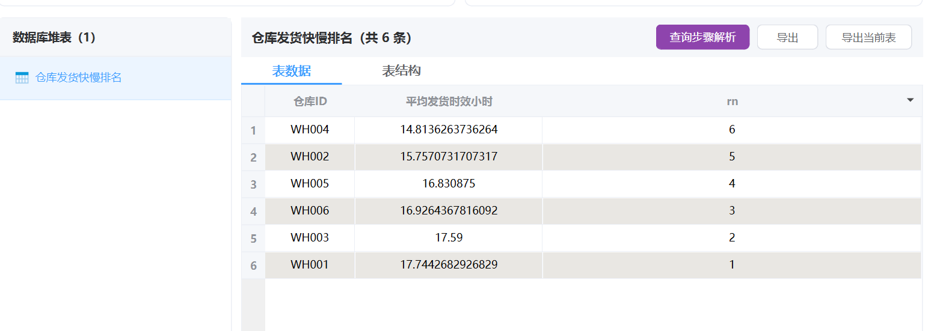931x331 pixels.
Task: Click the 导出当前表 button
Action: 868,37
